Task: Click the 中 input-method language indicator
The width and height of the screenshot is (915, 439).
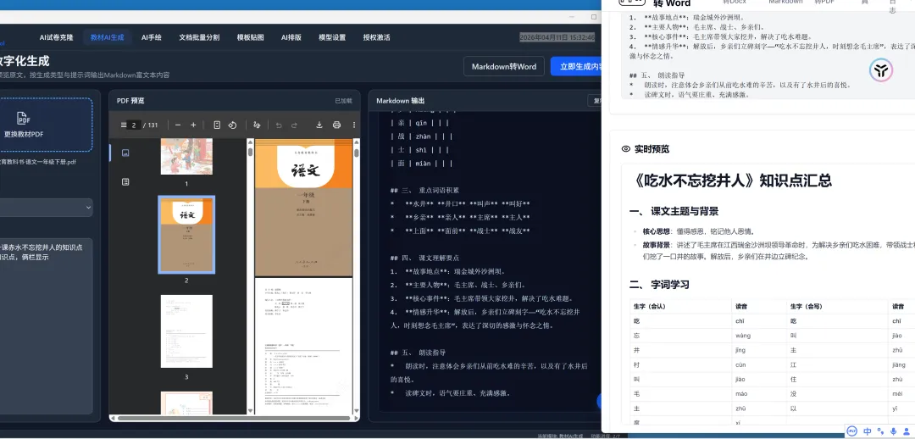Action: click(x=868, y=431)
